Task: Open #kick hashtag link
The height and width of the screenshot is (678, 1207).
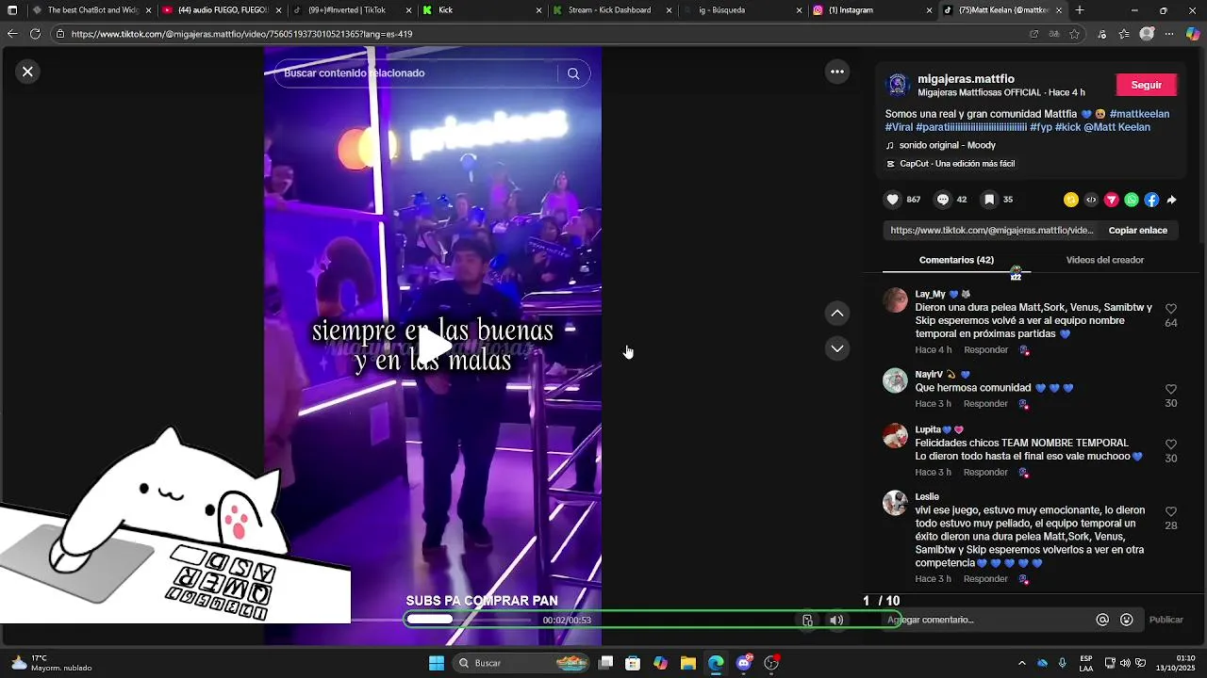Action: pyautogui.click(x=1067, y=127)
